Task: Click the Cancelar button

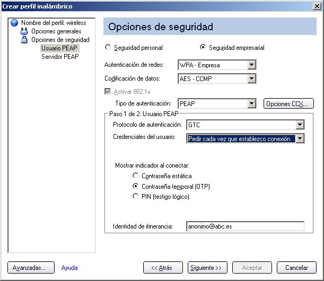Action: point(296,268)
